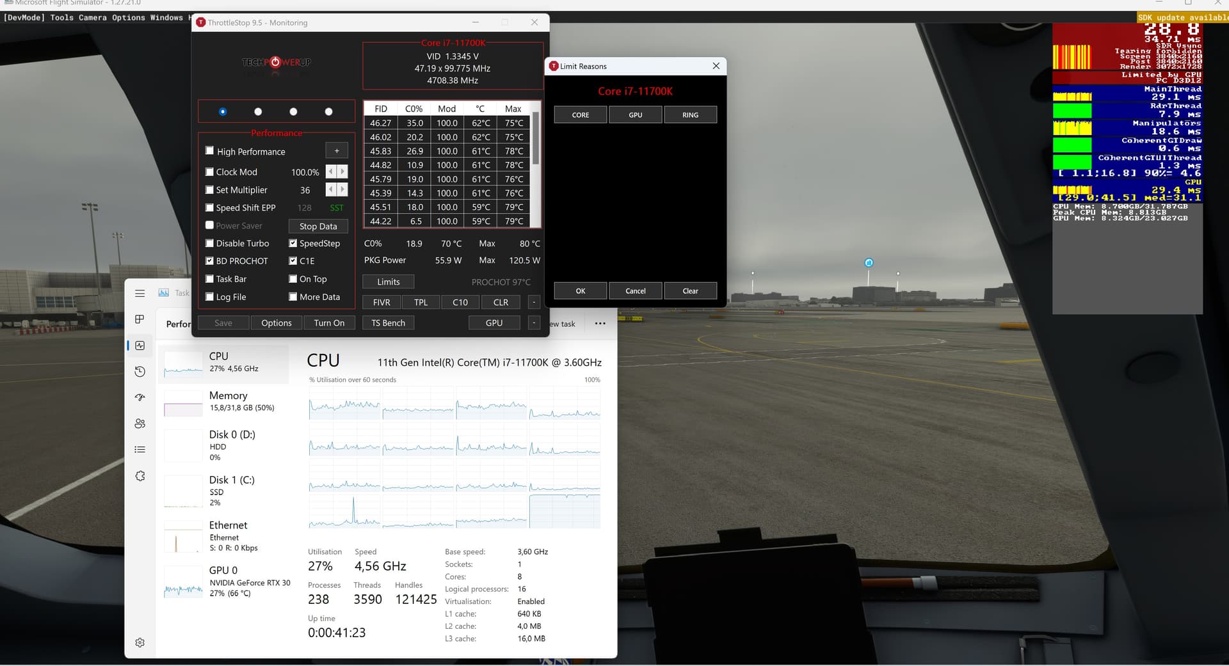Increase Set Multiplier with right arrow
The image size is (1229, 666).
(x=343, y=189)
